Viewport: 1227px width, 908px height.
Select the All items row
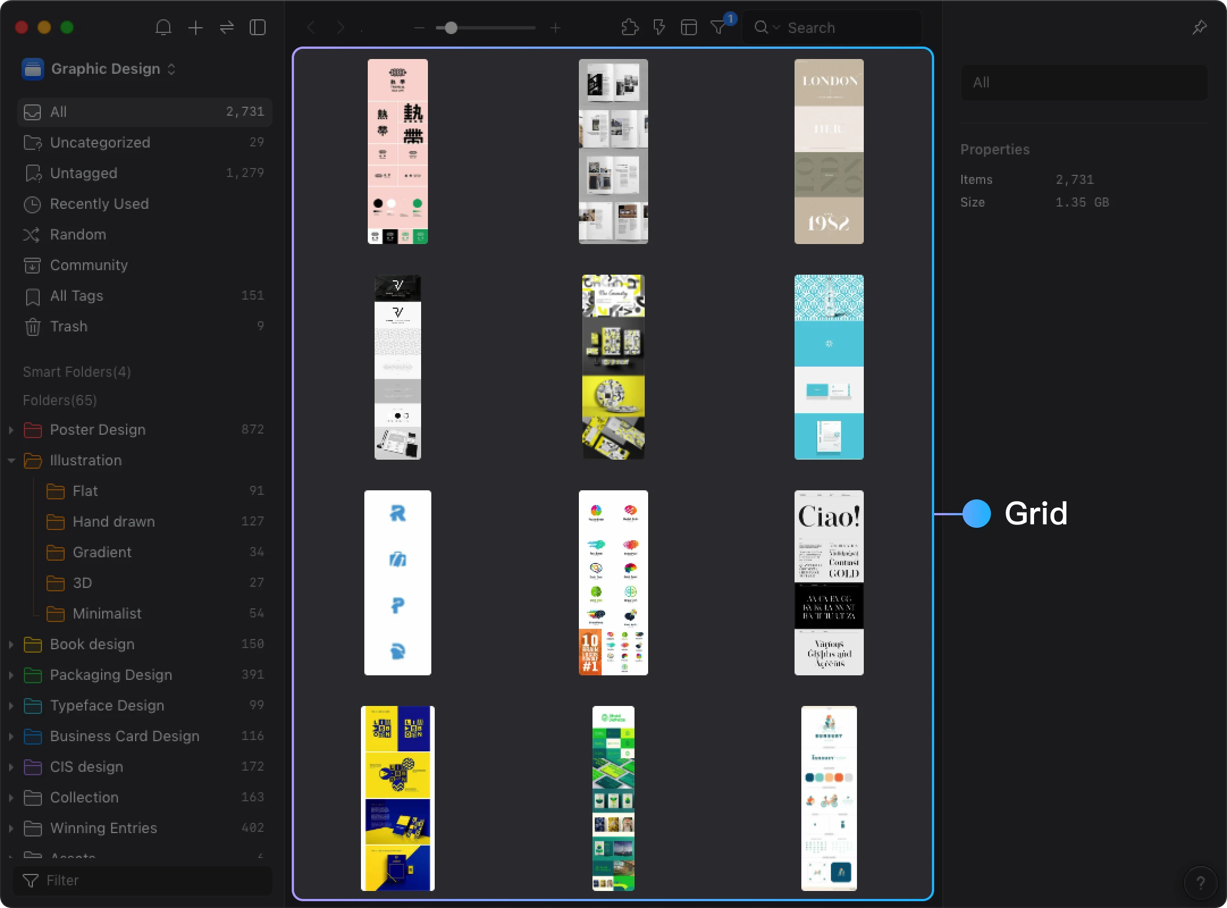click(145, 112)
